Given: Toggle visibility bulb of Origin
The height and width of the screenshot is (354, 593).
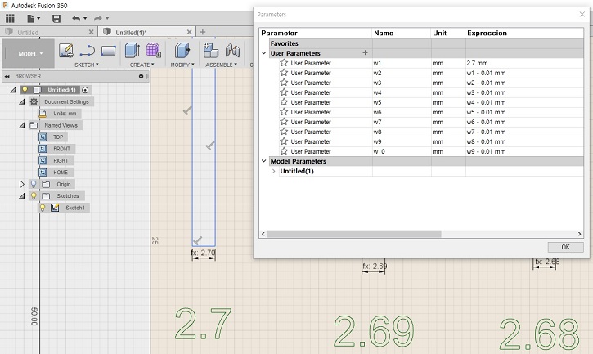Looking at the screenshot, I should pyautogui.click(x=34, y=184).
